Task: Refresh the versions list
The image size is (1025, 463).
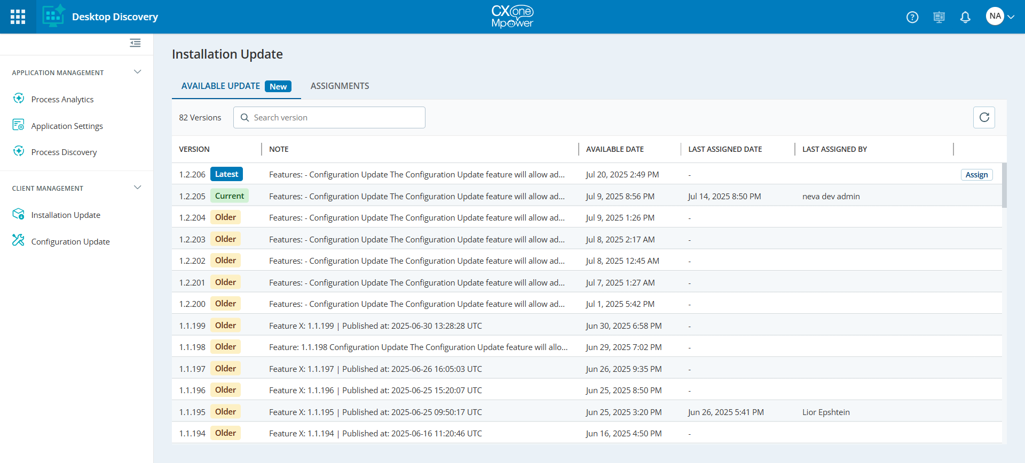Action: (984, 117)
